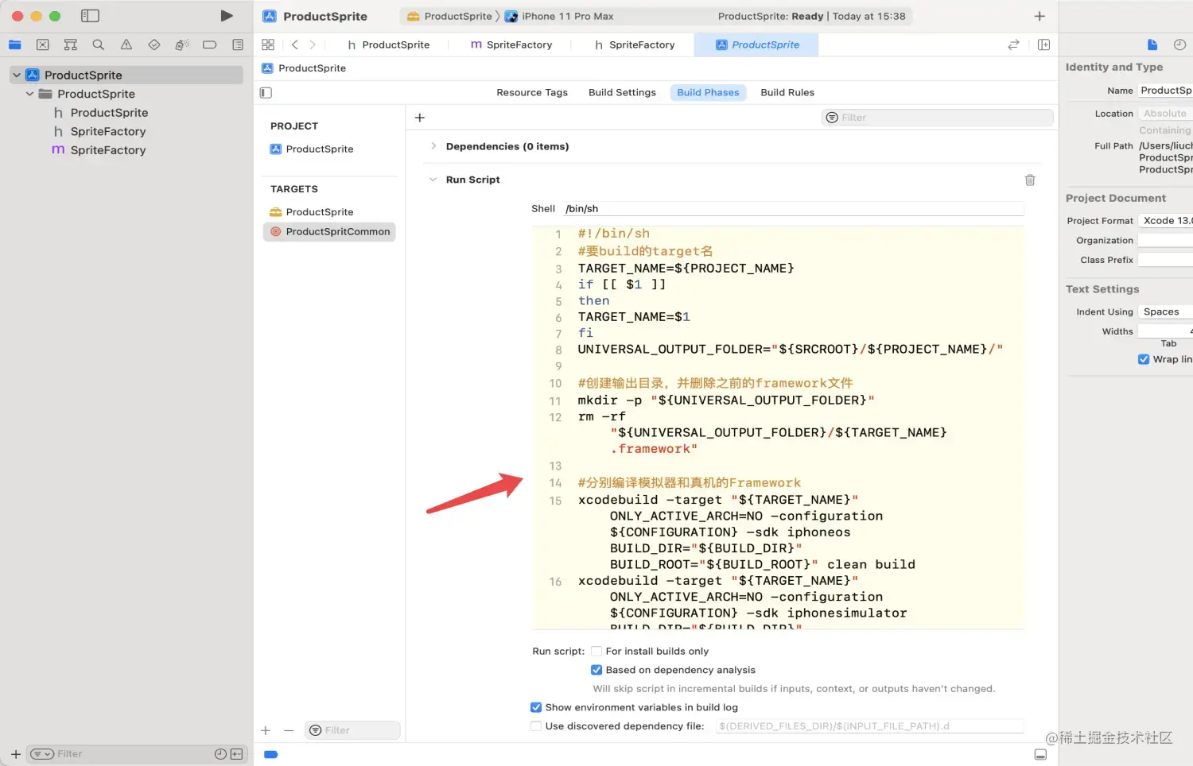Screen dimensions: 1193x766
Task: Add a new file in navigator bottom bar
Action: 15,753
